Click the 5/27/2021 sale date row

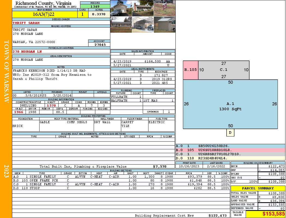tap(143, 65)
